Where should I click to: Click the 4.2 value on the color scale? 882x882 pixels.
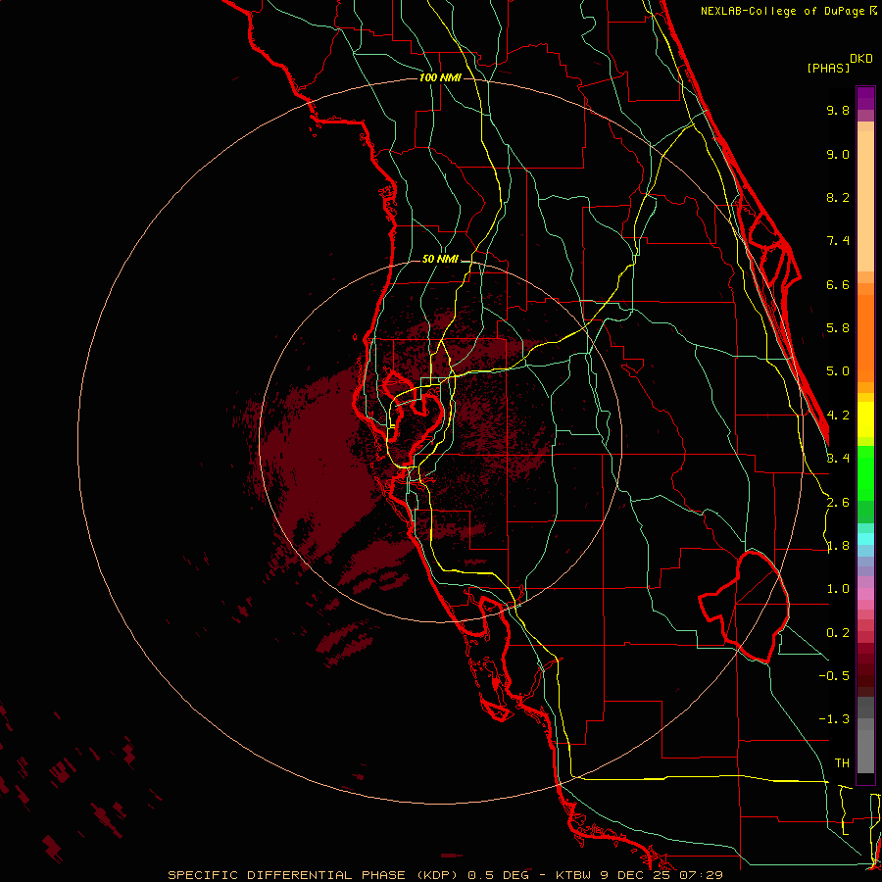tap(838, 416)
